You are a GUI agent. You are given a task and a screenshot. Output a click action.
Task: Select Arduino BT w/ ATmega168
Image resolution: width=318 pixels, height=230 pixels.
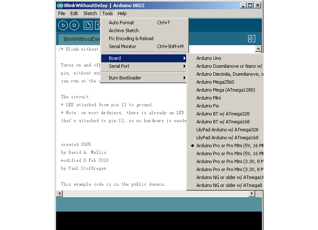[x=226, y=122]
